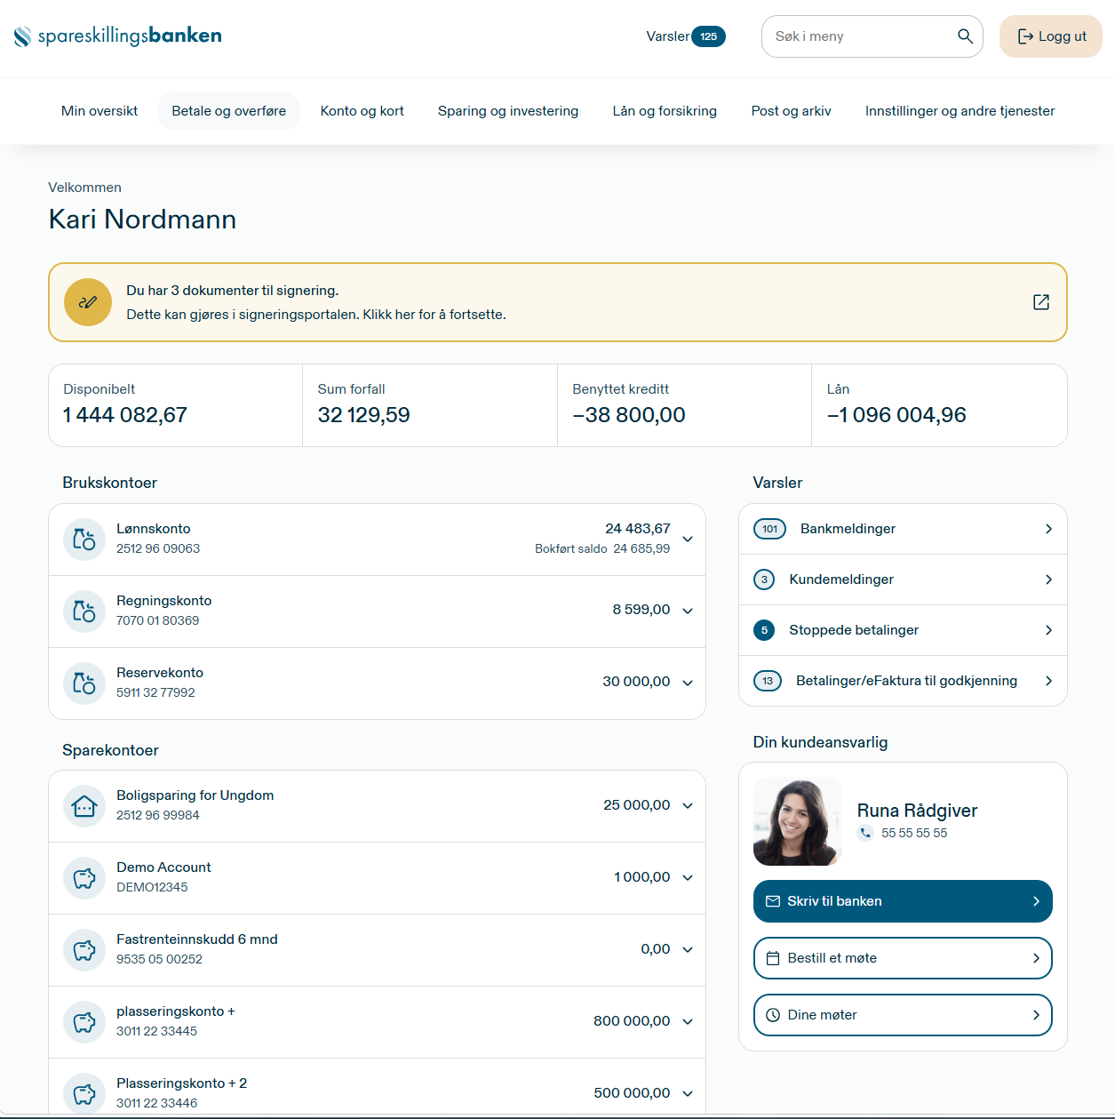1115x1119 pixels.
Task: Open the Konto og kort menu
Action: coord(362,111)
